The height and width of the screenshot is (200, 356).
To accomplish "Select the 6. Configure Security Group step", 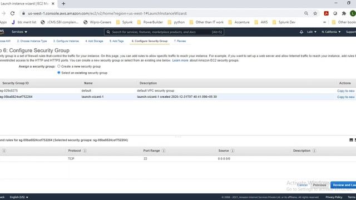I will click(x=150, y=41).
